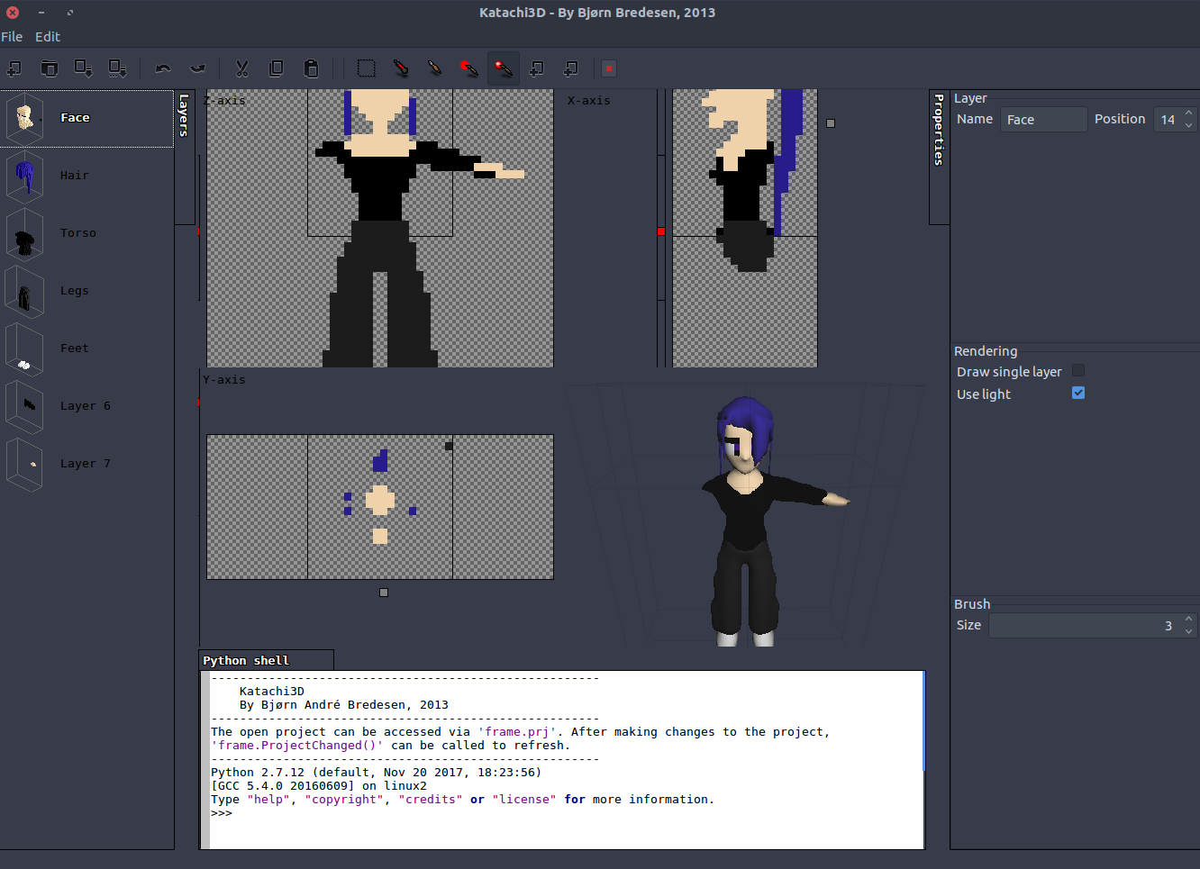Select the brush with large red dot
The width and height of the screenshot is (1200, 869).
tap(469, 68)
